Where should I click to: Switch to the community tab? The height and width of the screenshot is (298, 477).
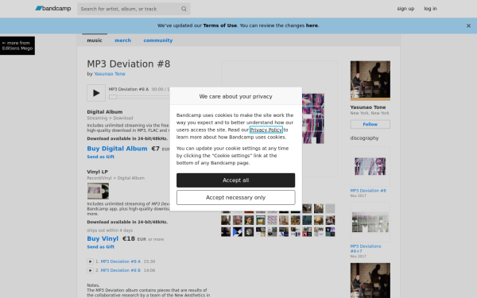point(158,41)
